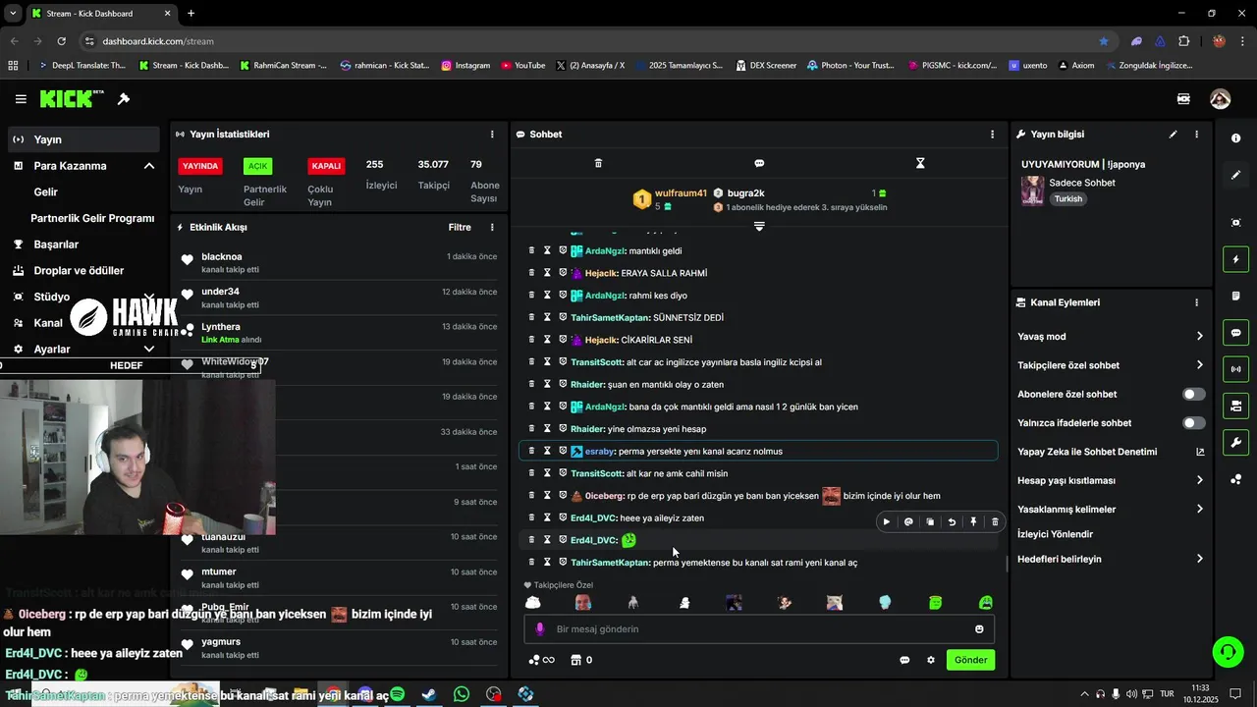Clear chat with the trash icon in Sohbet header

pos(598,163)
